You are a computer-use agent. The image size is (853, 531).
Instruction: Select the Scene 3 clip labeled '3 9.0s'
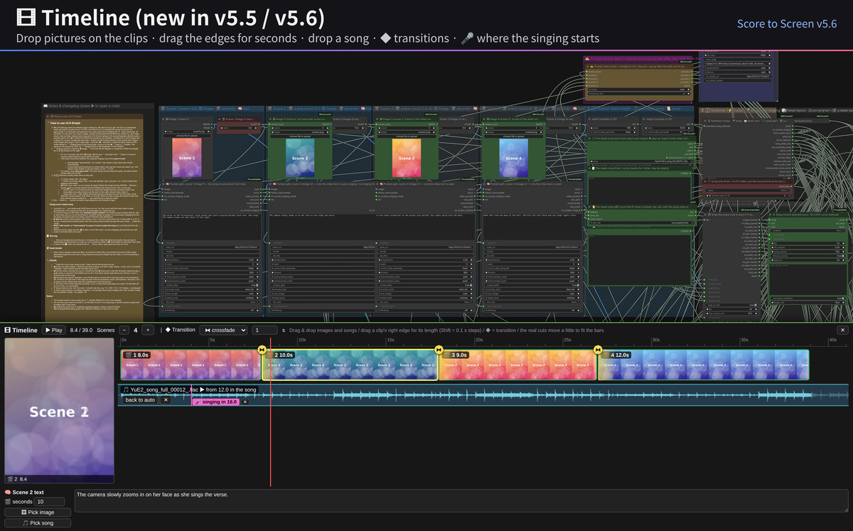tap(518, 365)
